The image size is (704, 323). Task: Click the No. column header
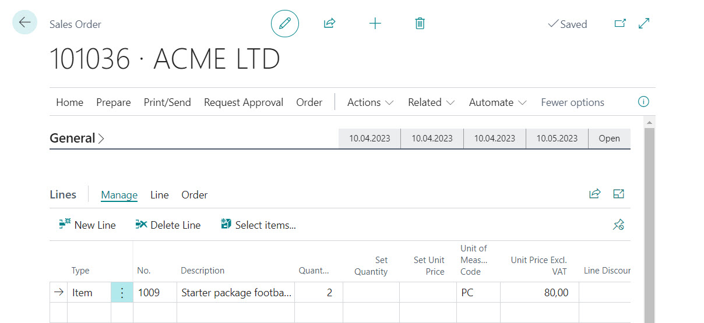pyautogui.click(x=144, y=271)
